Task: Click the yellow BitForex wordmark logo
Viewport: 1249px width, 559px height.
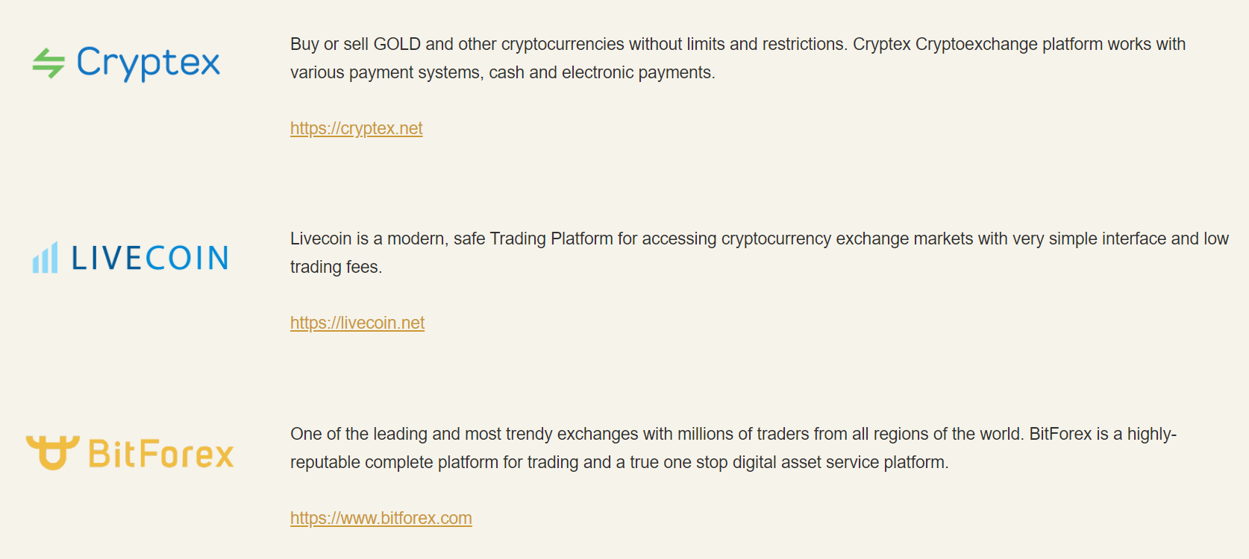Action: point(161,453)
